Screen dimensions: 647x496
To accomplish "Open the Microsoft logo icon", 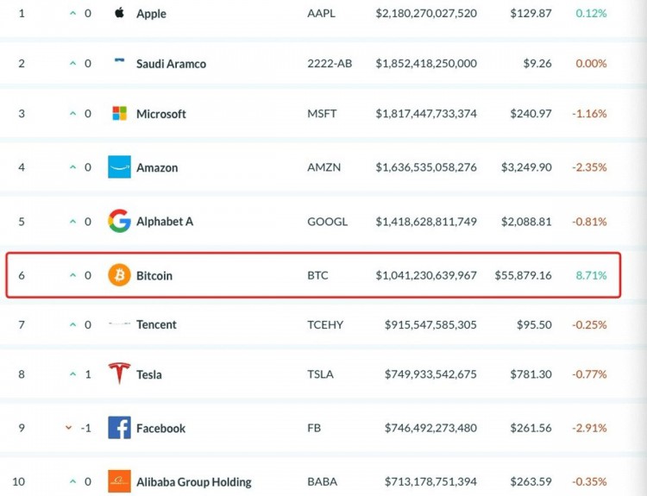I will click(119, 113).
